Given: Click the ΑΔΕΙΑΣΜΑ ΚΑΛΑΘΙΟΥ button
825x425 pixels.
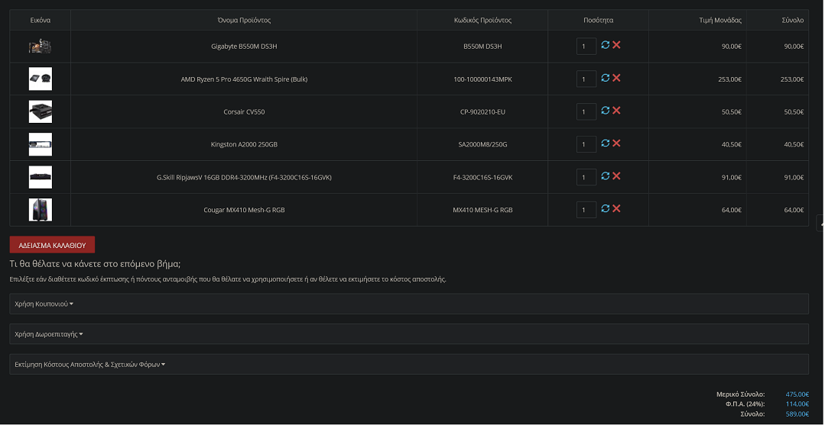Looking at the screenshot, I should (52, 245).
